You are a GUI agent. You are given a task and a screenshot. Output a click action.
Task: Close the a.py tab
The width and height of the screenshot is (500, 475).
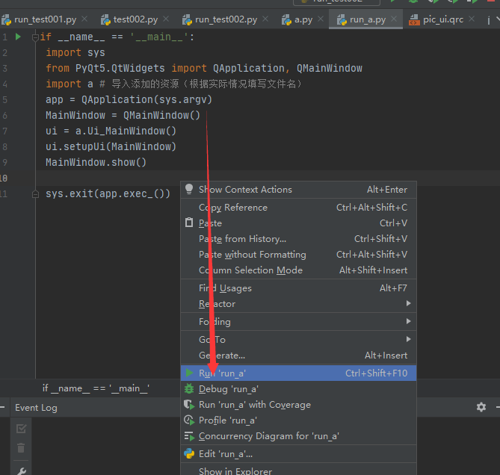321,19
